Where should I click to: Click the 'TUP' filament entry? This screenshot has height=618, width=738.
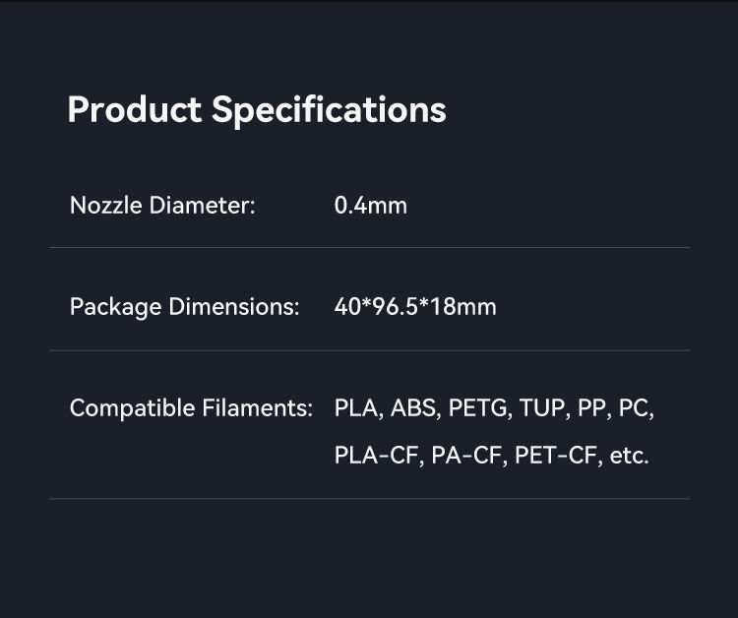pos(544,408)
